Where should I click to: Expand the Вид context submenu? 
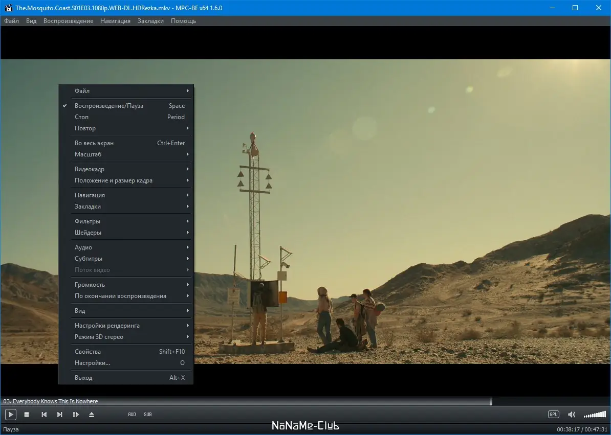(x=126, y=311)
